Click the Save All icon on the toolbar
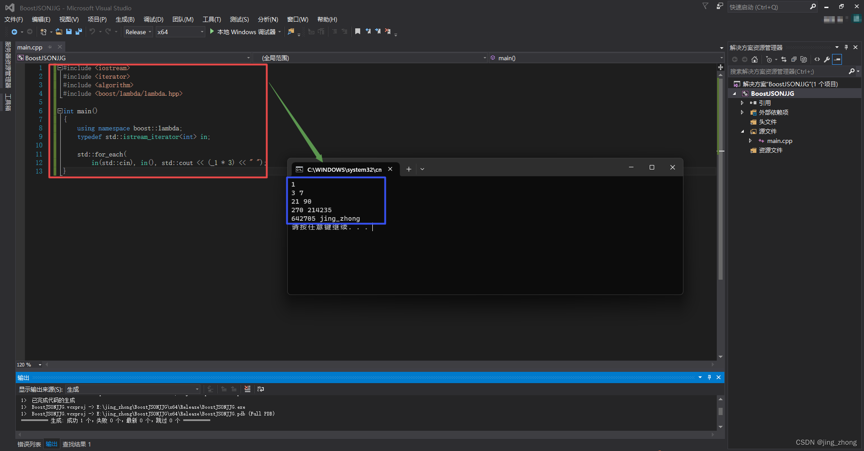 (78, 31)
